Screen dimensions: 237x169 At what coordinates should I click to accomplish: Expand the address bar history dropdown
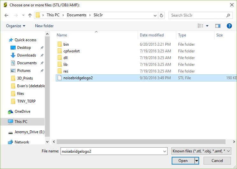155,15
